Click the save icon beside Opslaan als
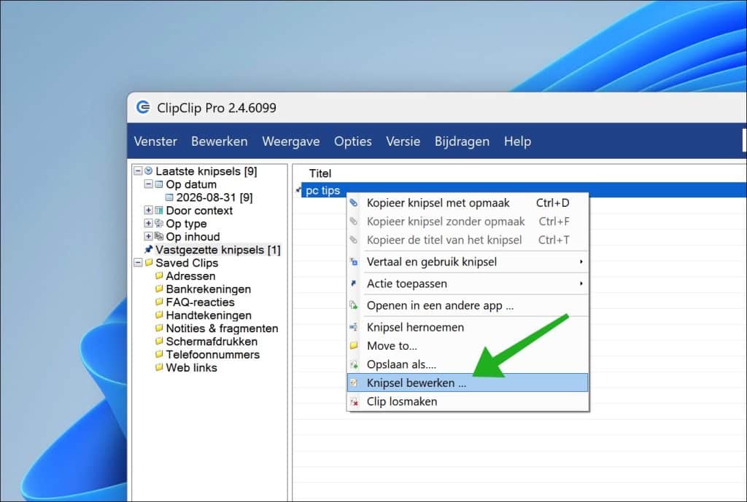The height and width of the screenshot is (502, 747). point(354,364)
